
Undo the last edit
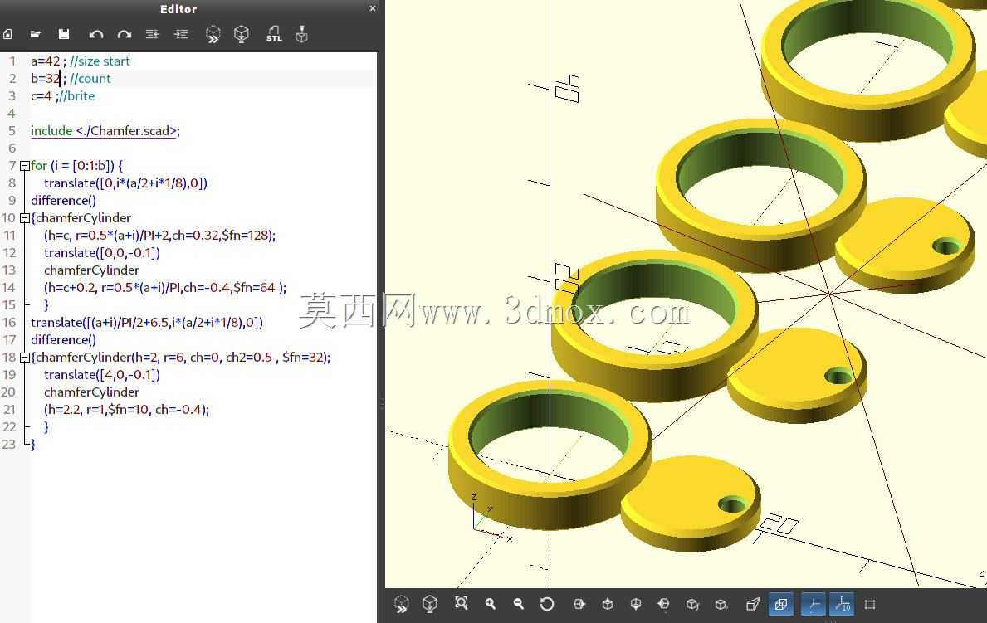tap(95, 34)
